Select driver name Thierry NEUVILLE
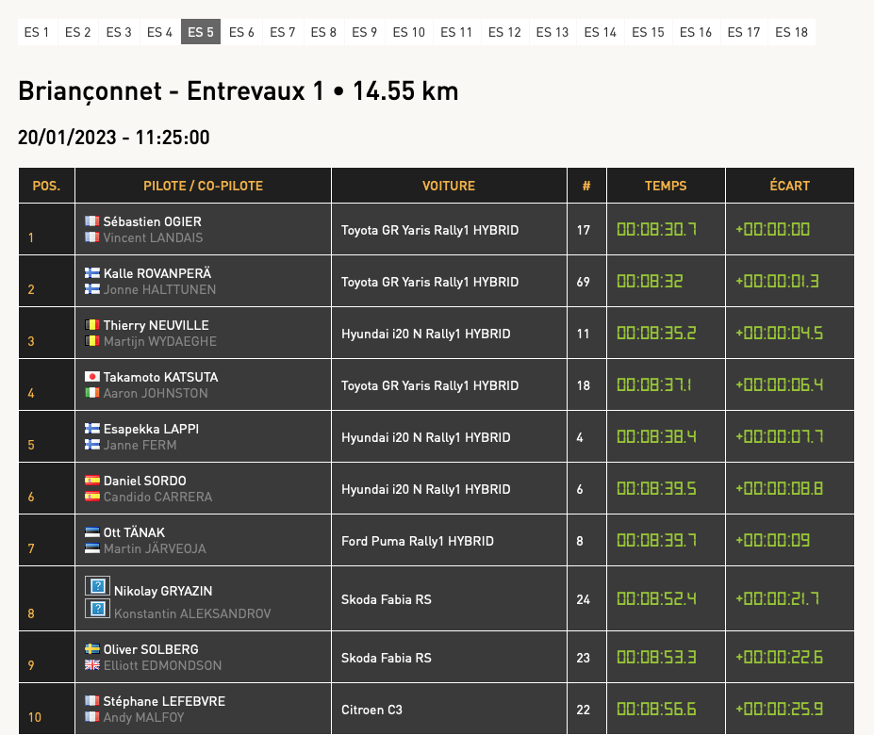Viewport: 874px width, 735px height. click(x=157, y=325)
